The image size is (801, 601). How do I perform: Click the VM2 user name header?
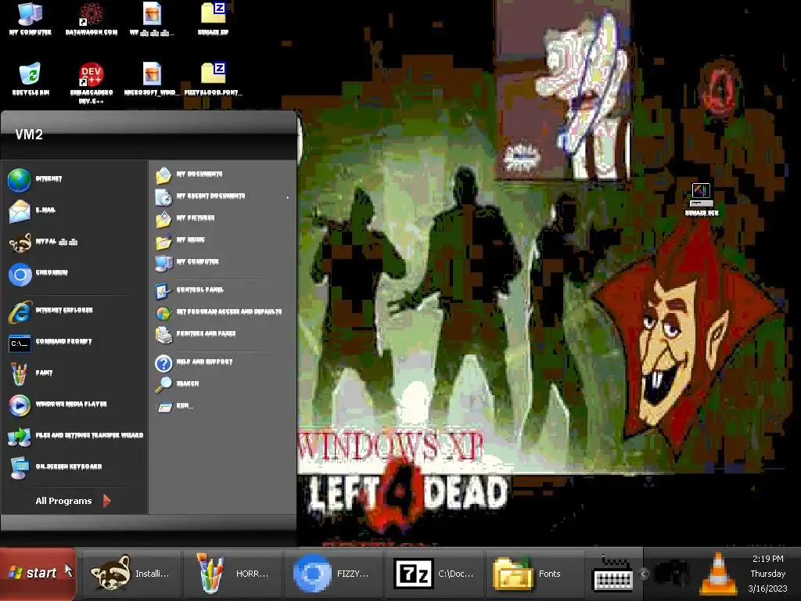point(29,135)
